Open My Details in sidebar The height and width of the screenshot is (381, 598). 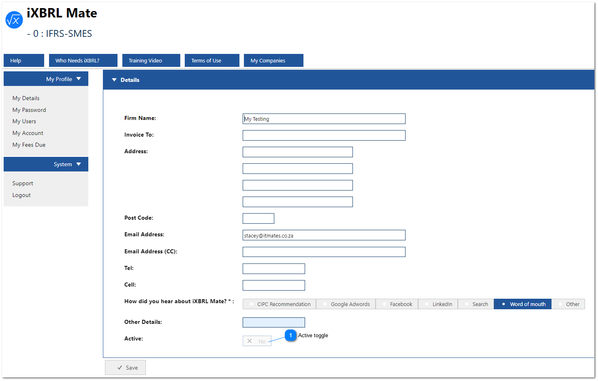26,98
